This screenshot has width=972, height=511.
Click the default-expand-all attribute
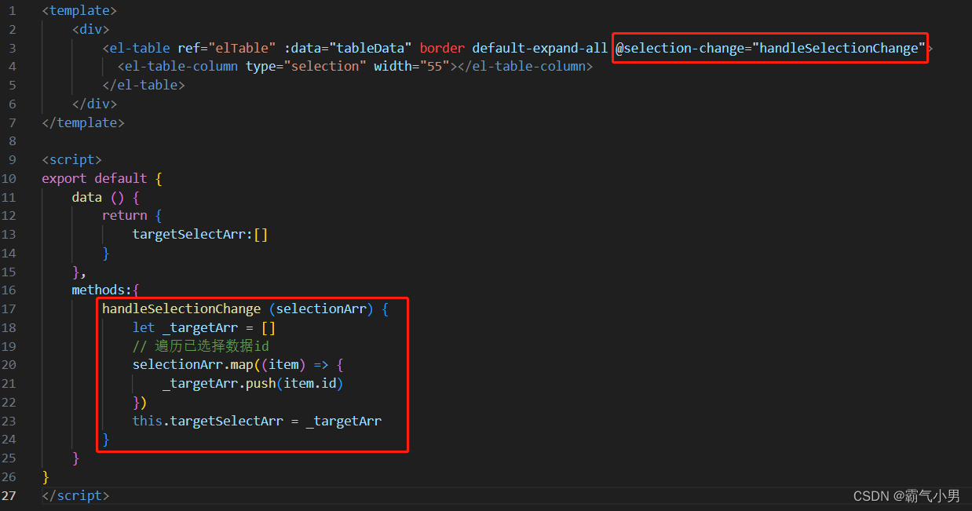(x=540, y=48)
